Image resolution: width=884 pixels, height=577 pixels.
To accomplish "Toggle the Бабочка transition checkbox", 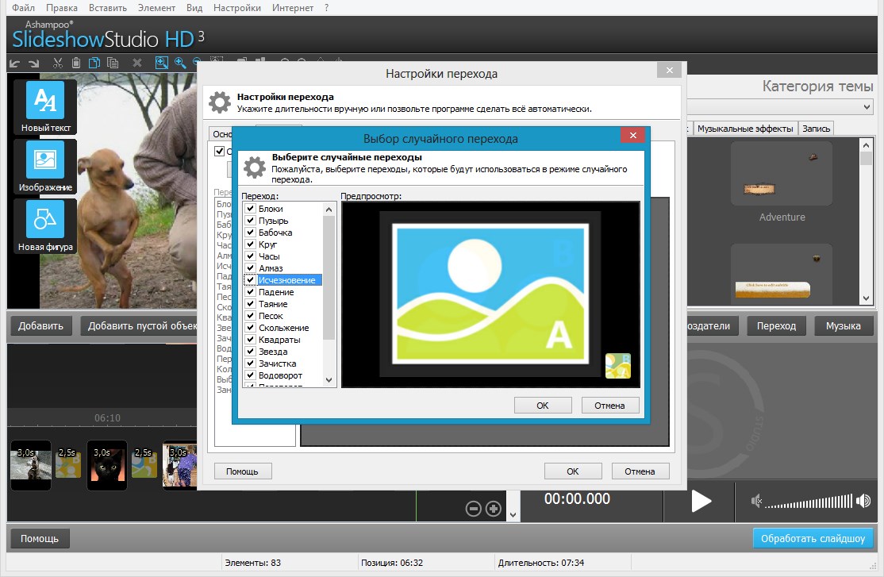I will pyautogui.click(x=250, y=233).
